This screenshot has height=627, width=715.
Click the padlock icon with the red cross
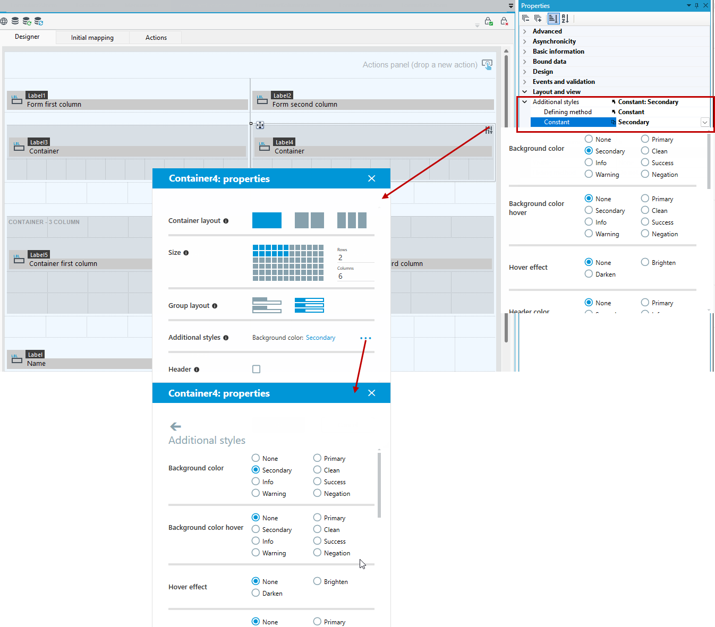(x=504, y=21)
